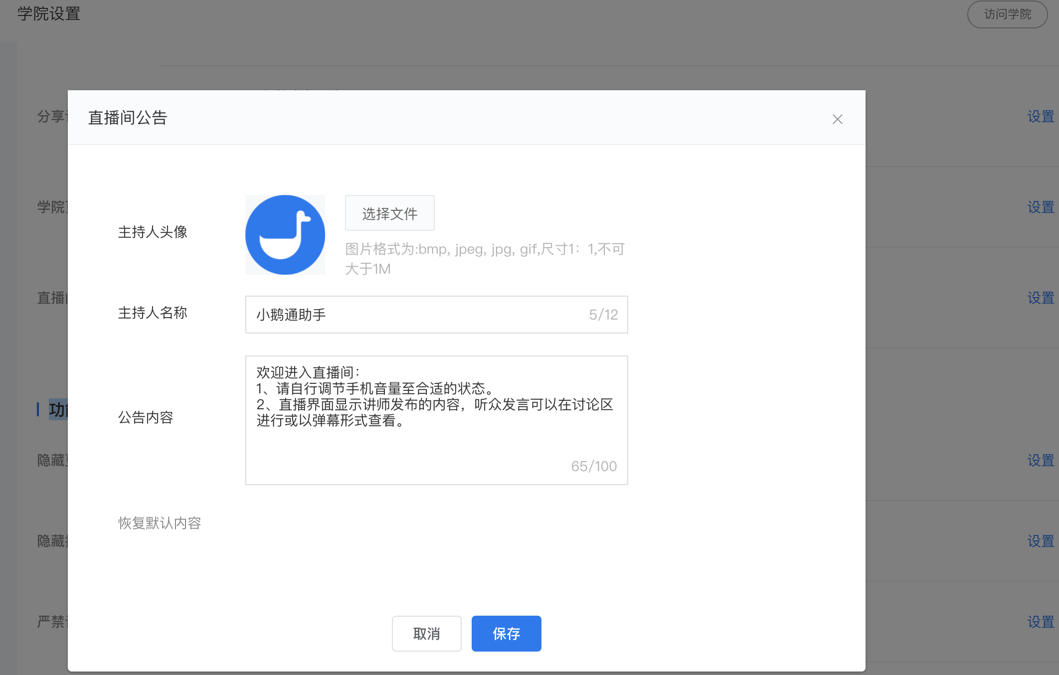Focus the 主持人名称 input field
The height and width of the screenshot is (675, 1059).
tap(436, 315)
